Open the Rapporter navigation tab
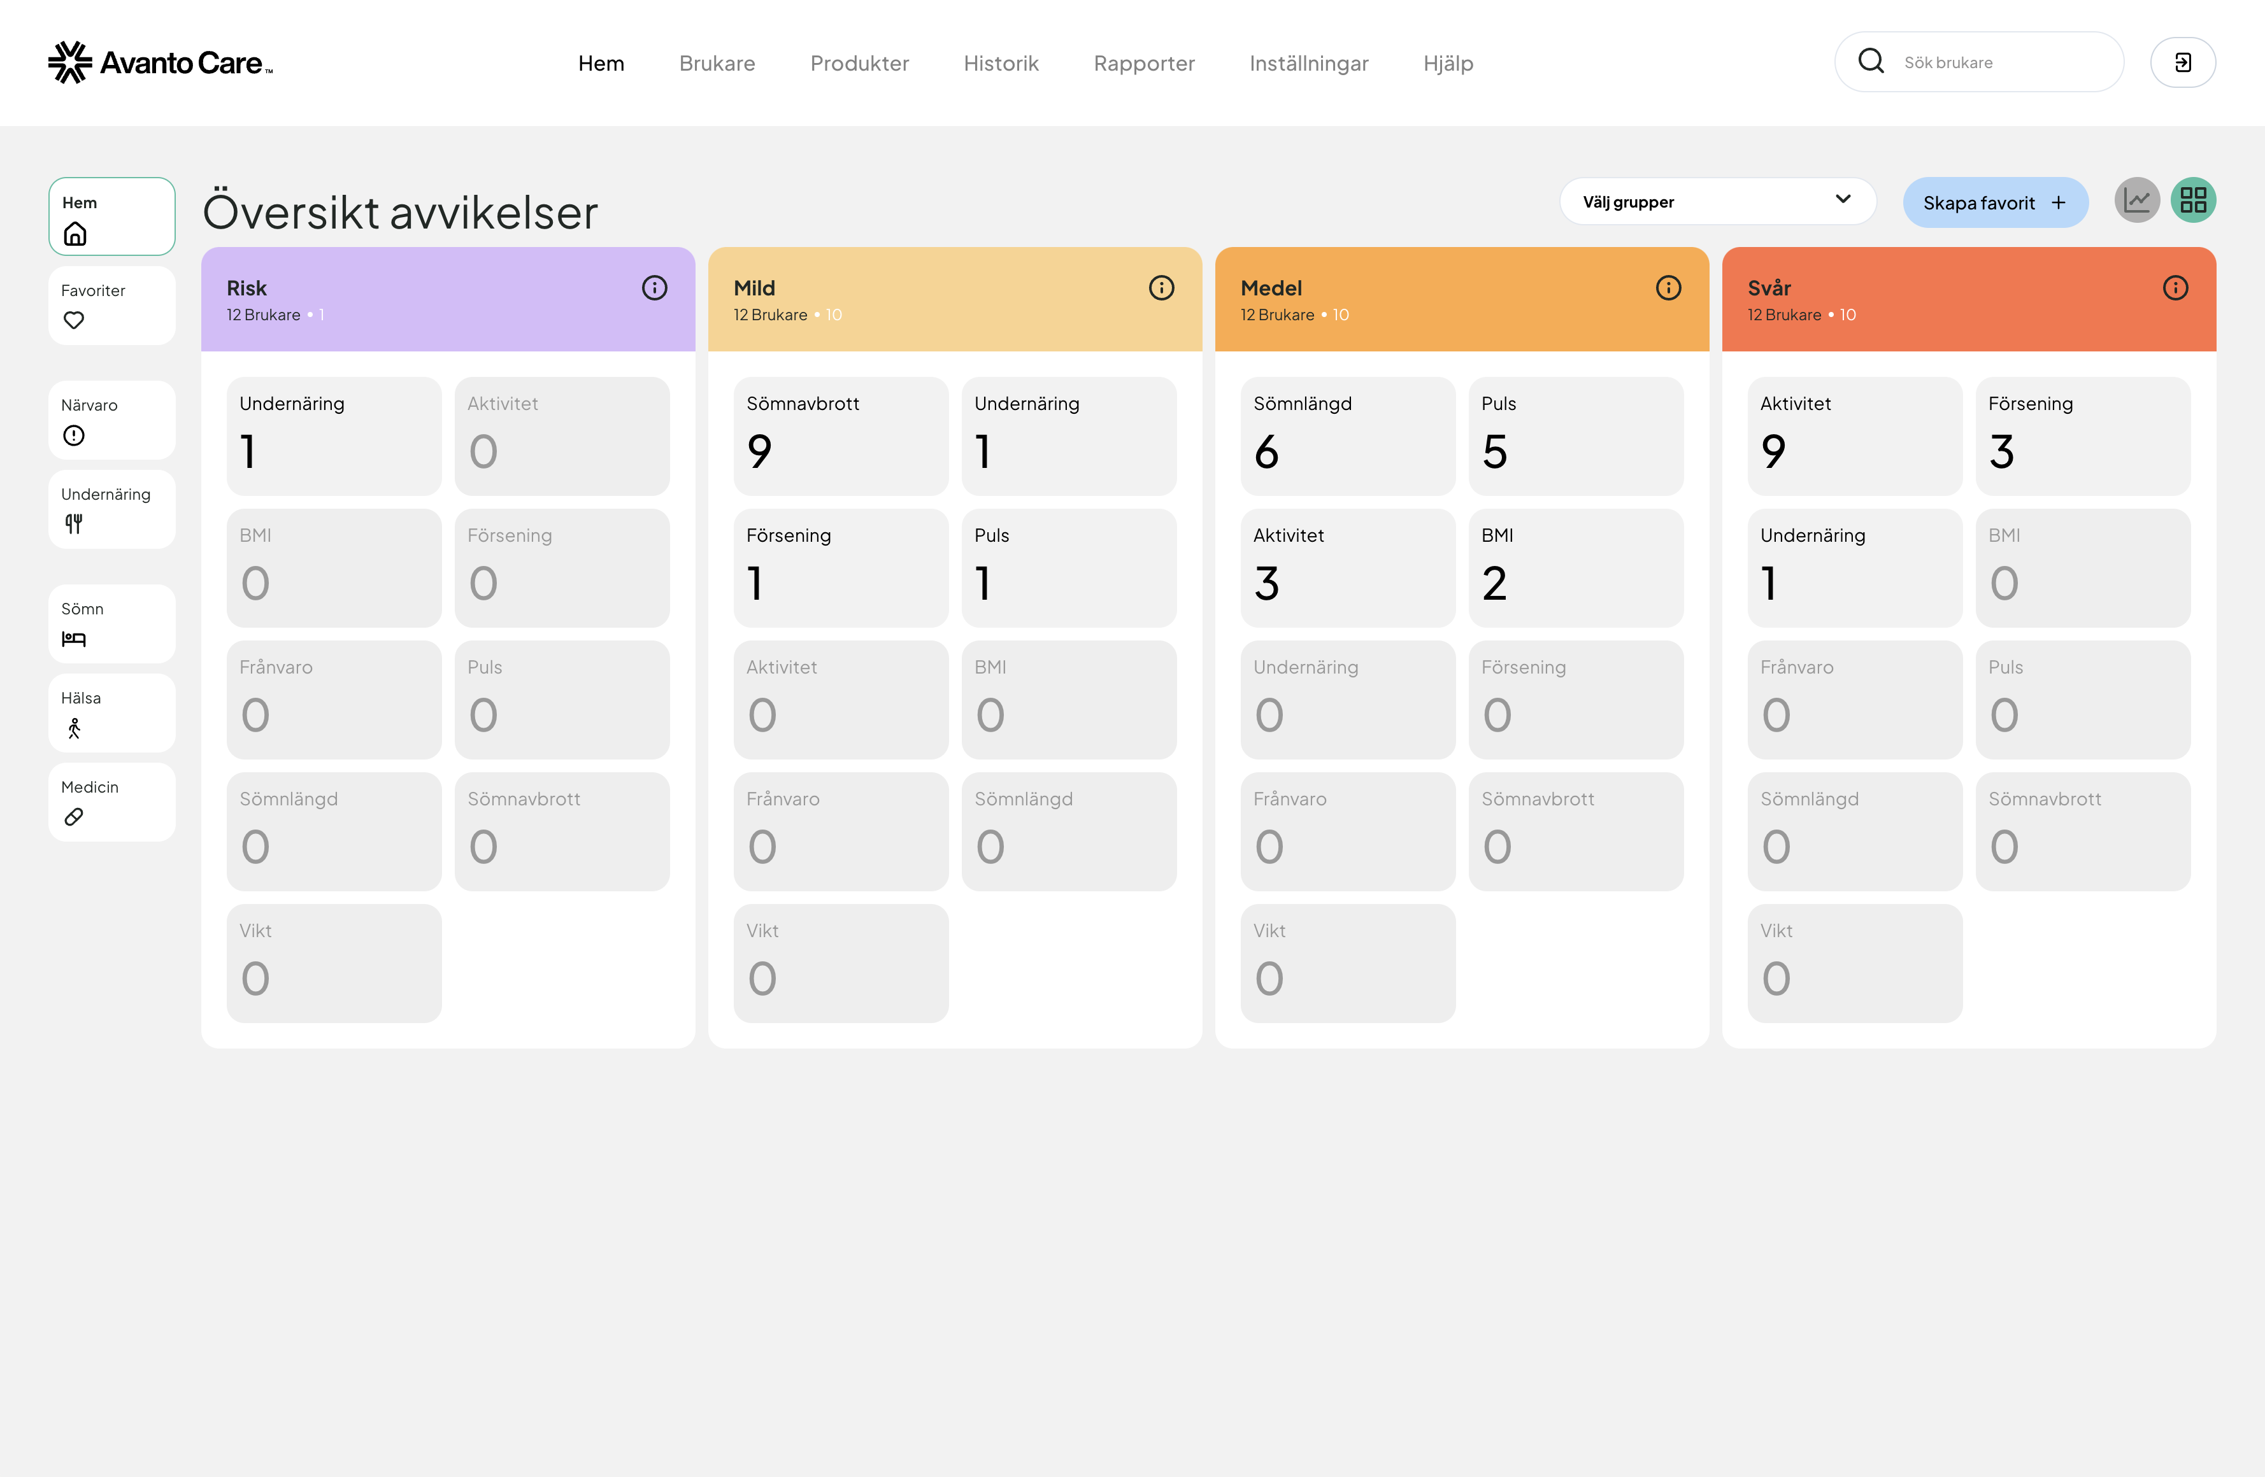Viewport: 2265px width, 1477px height. [1144, 63]
